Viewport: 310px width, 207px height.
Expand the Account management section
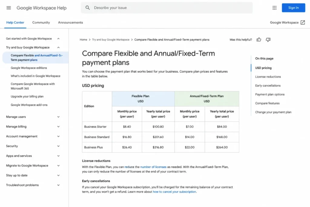tap(33, 136)
